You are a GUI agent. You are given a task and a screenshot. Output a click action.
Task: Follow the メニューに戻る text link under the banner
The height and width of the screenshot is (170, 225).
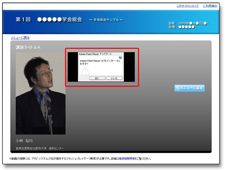pos(20,38)
